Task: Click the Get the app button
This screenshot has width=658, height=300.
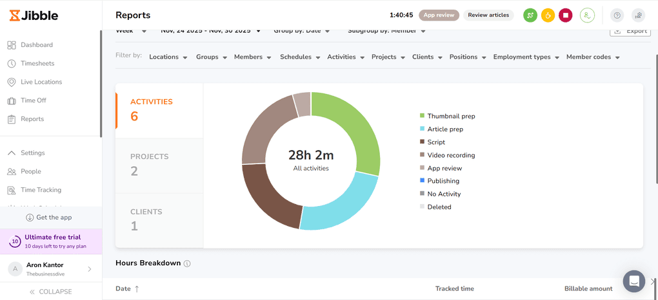Action: click(x=50, y=218)
